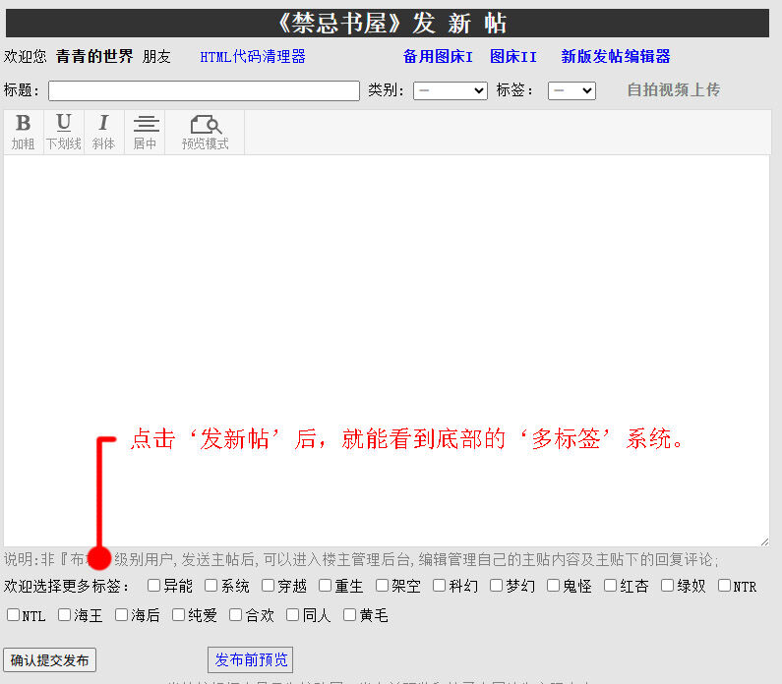782x684 pixels.
Task: Focus the 标题 title input field
Action: pyautogui.click(x=204, y=90)
